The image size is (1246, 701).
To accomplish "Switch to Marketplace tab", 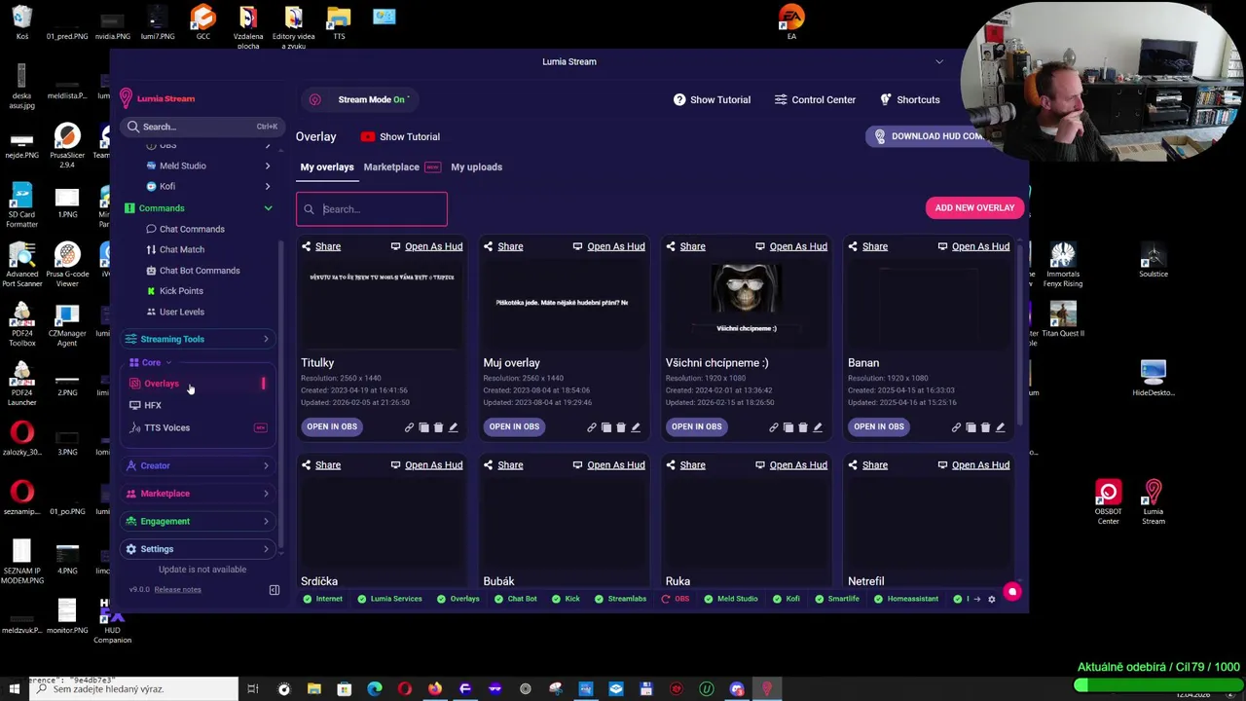I will click(391, 166).
